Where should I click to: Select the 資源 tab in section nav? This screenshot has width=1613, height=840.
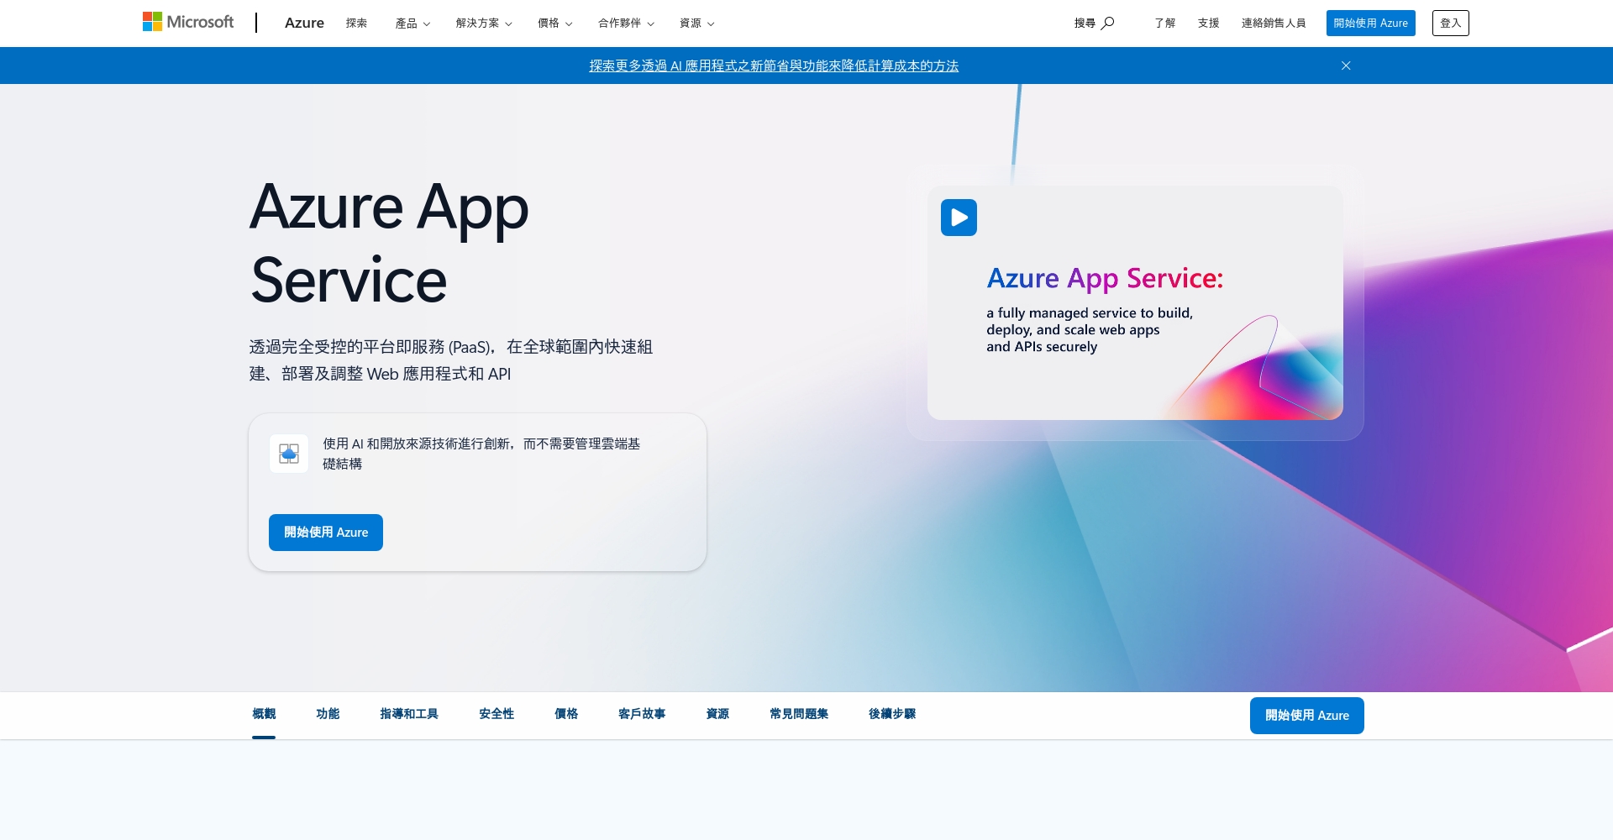tap(717, 714)
